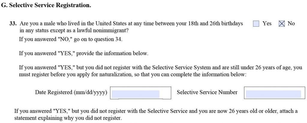Click the "Are you a male who lived" question line

pos(131,23)
